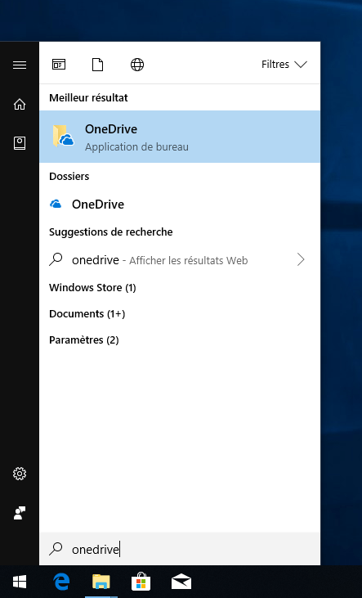Open File Explorer from taskbar

(101, 582)
